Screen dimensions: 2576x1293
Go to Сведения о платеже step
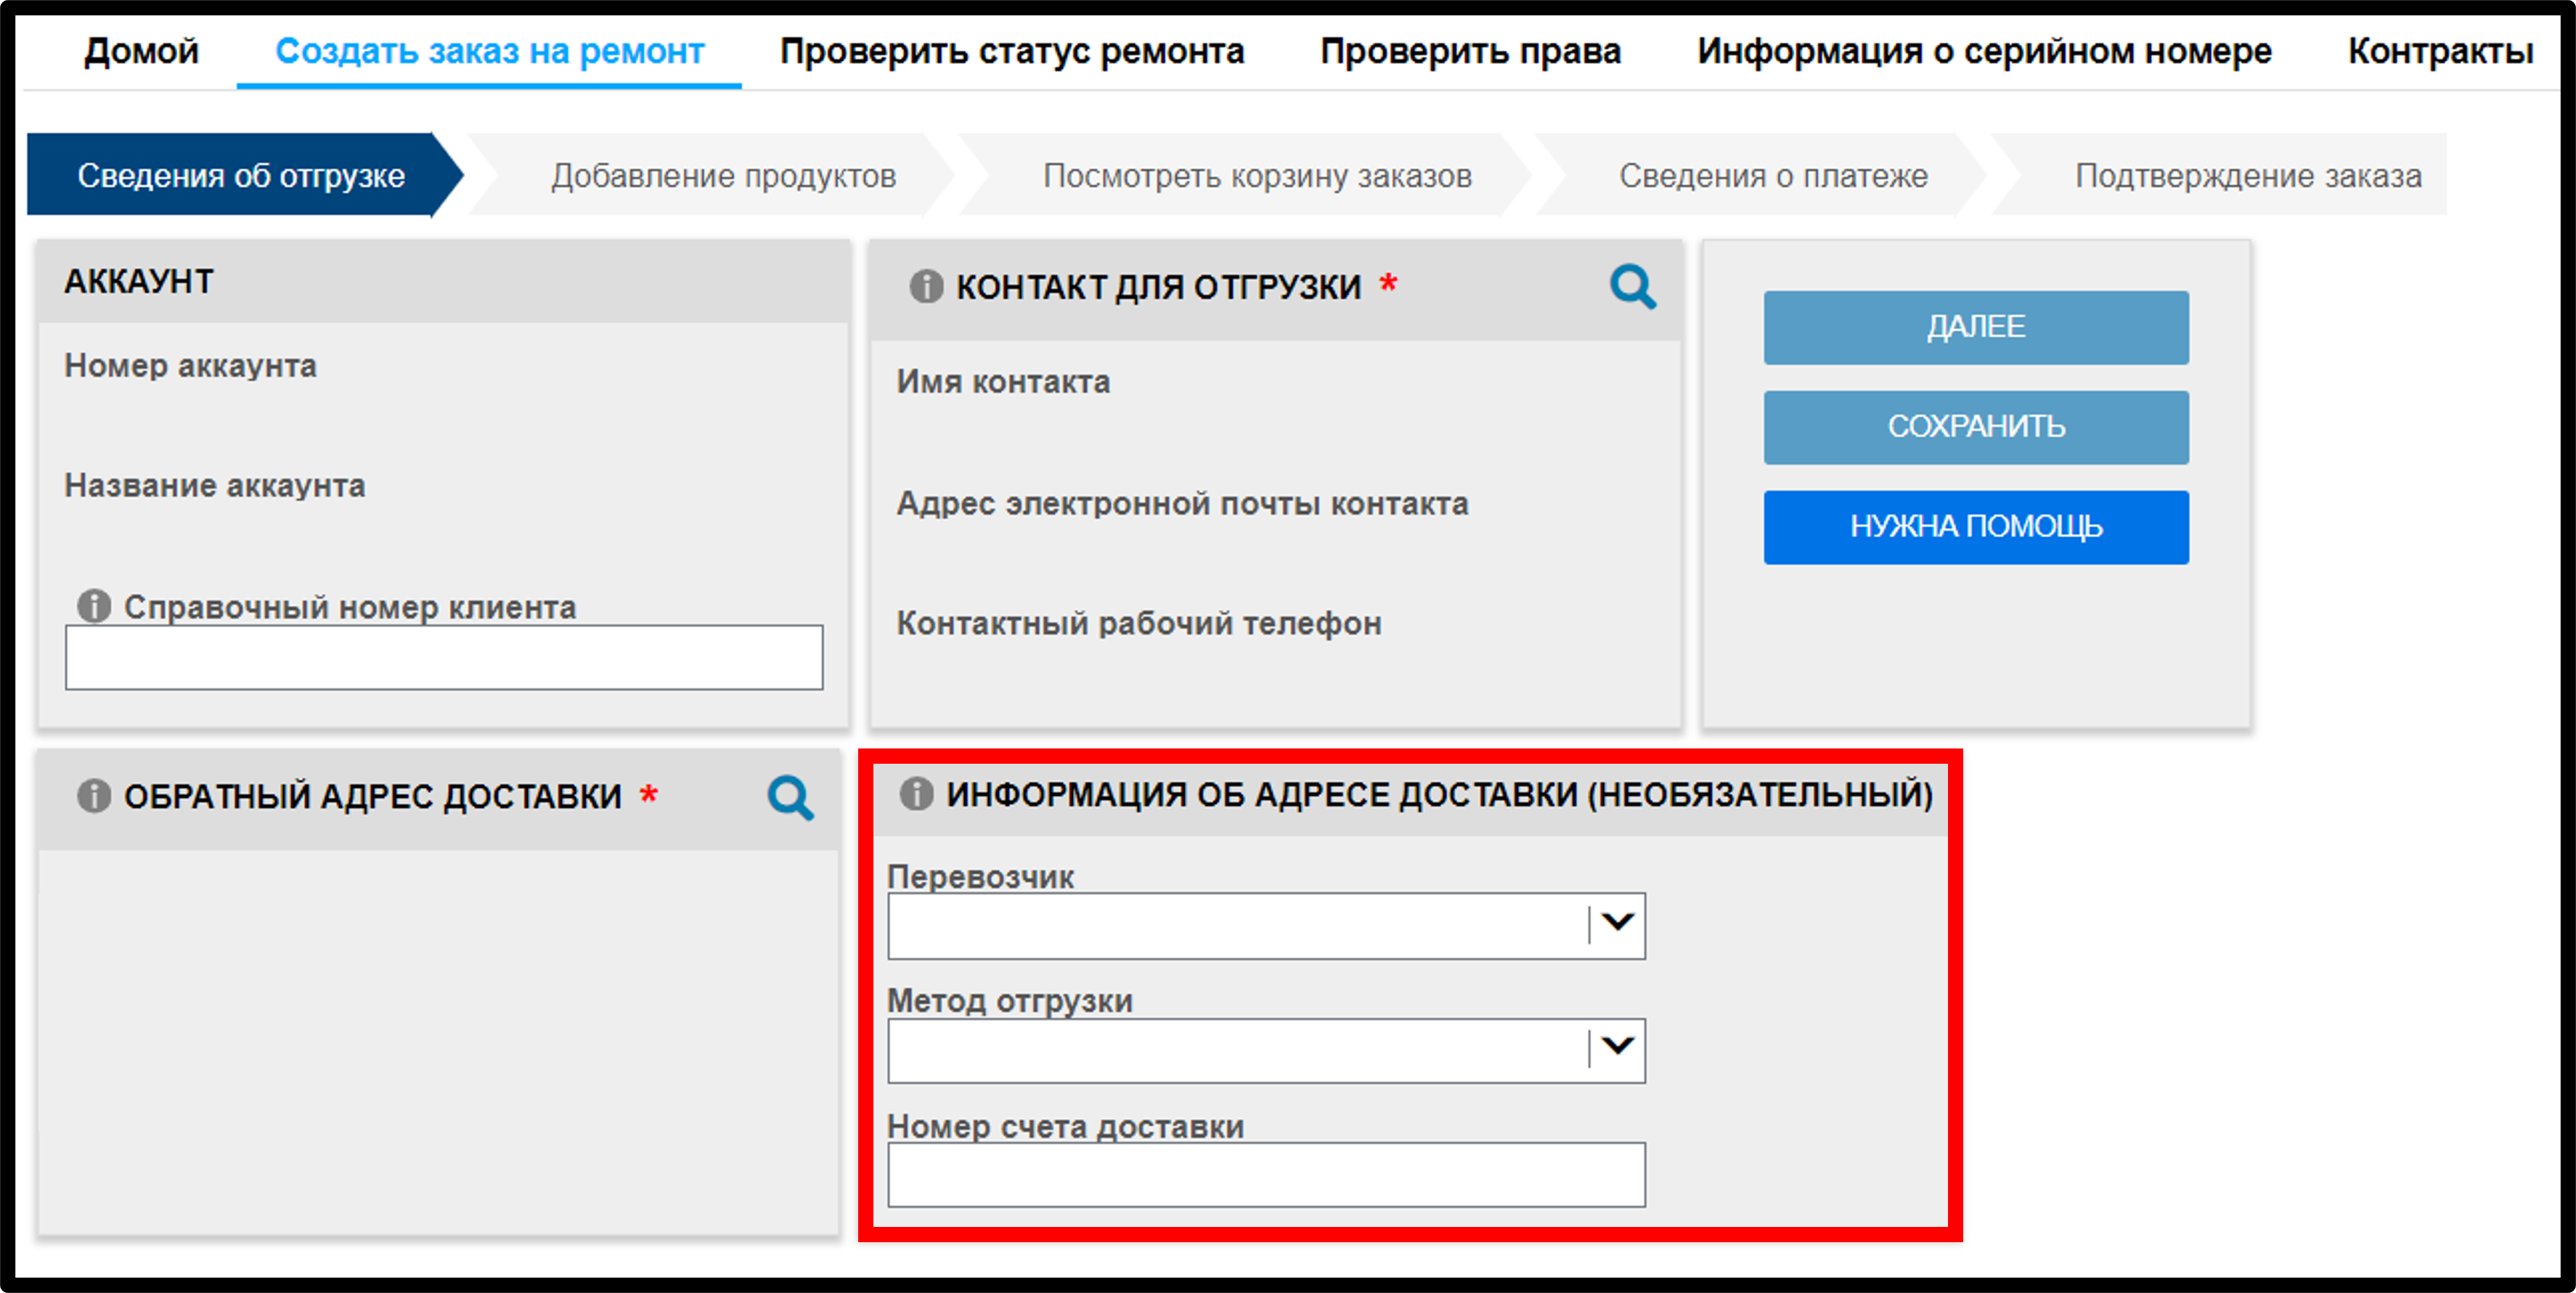point(1773,175)
